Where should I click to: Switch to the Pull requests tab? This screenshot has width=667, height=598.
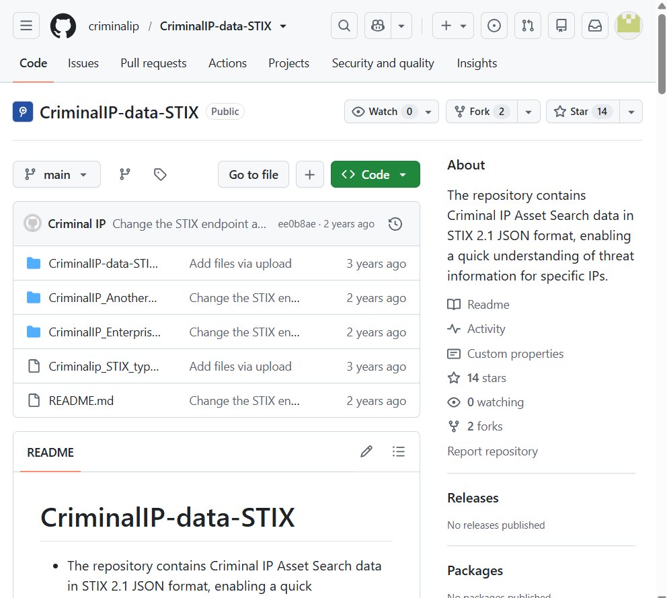[x=153, y=63]
